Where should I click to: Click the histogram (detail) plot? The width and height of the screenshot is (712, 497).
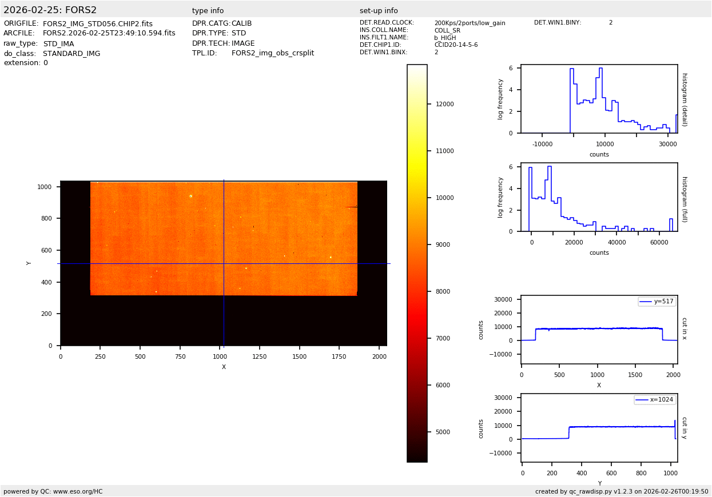(599, 99)
